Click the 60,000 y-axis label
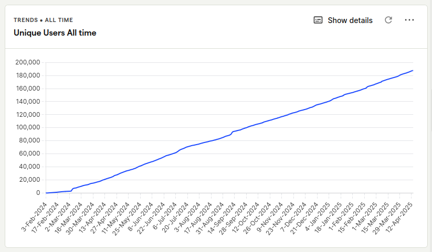The height and width of the screenshot is (252, 432). pyautogui.click(x=29, y=154)
